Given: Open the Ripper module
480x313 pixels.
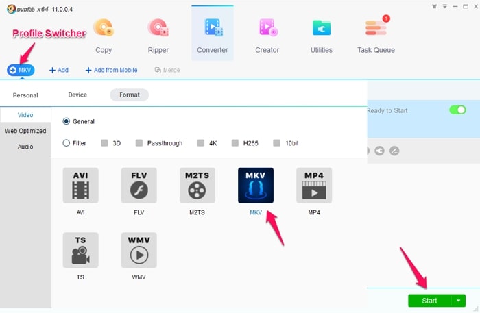Looking at the screenshot, I should click(158, 36).
